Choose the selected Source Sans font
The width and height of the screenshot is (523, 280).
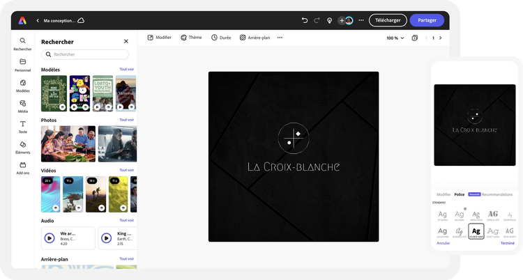(x=476, y=231)
